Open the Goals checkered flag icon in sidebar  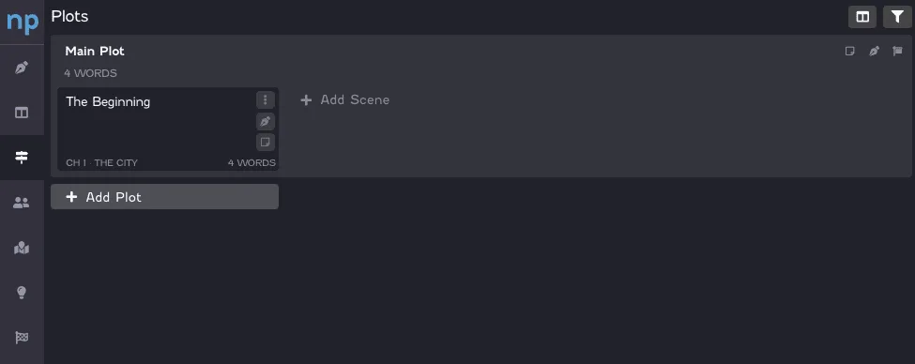22,337
